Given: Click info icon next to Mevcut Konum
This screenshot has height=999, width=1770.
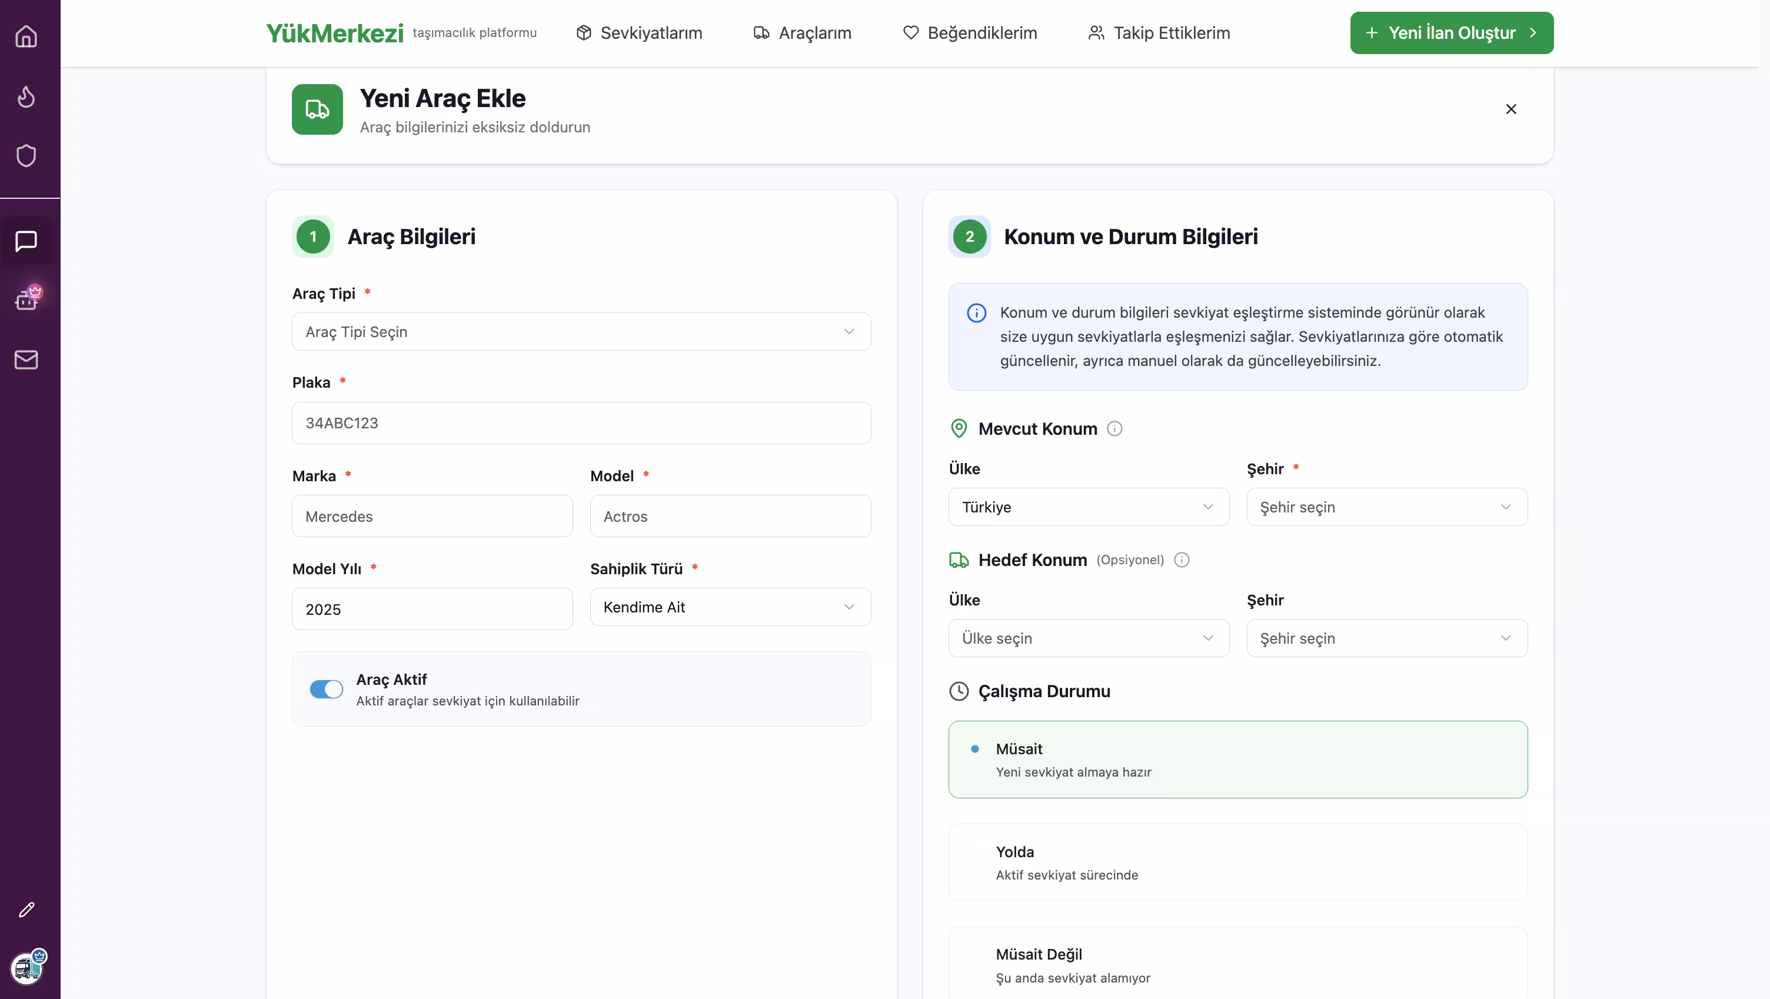Looking at the screenshot, I should [x=1114, y=429].
